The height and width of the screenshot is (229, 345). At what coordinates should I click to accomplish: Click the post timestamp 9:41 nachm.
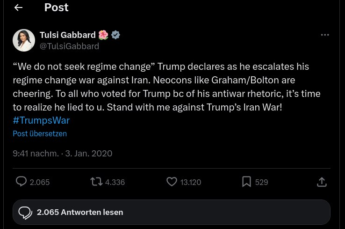pos(36,153)
